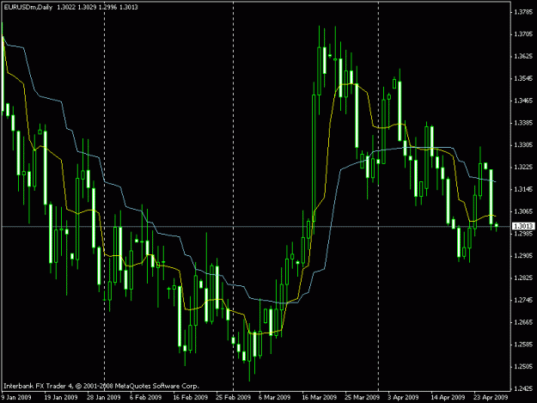Click the 1.3625 price axis label
537x403 pixels.
tap(523, 56)
